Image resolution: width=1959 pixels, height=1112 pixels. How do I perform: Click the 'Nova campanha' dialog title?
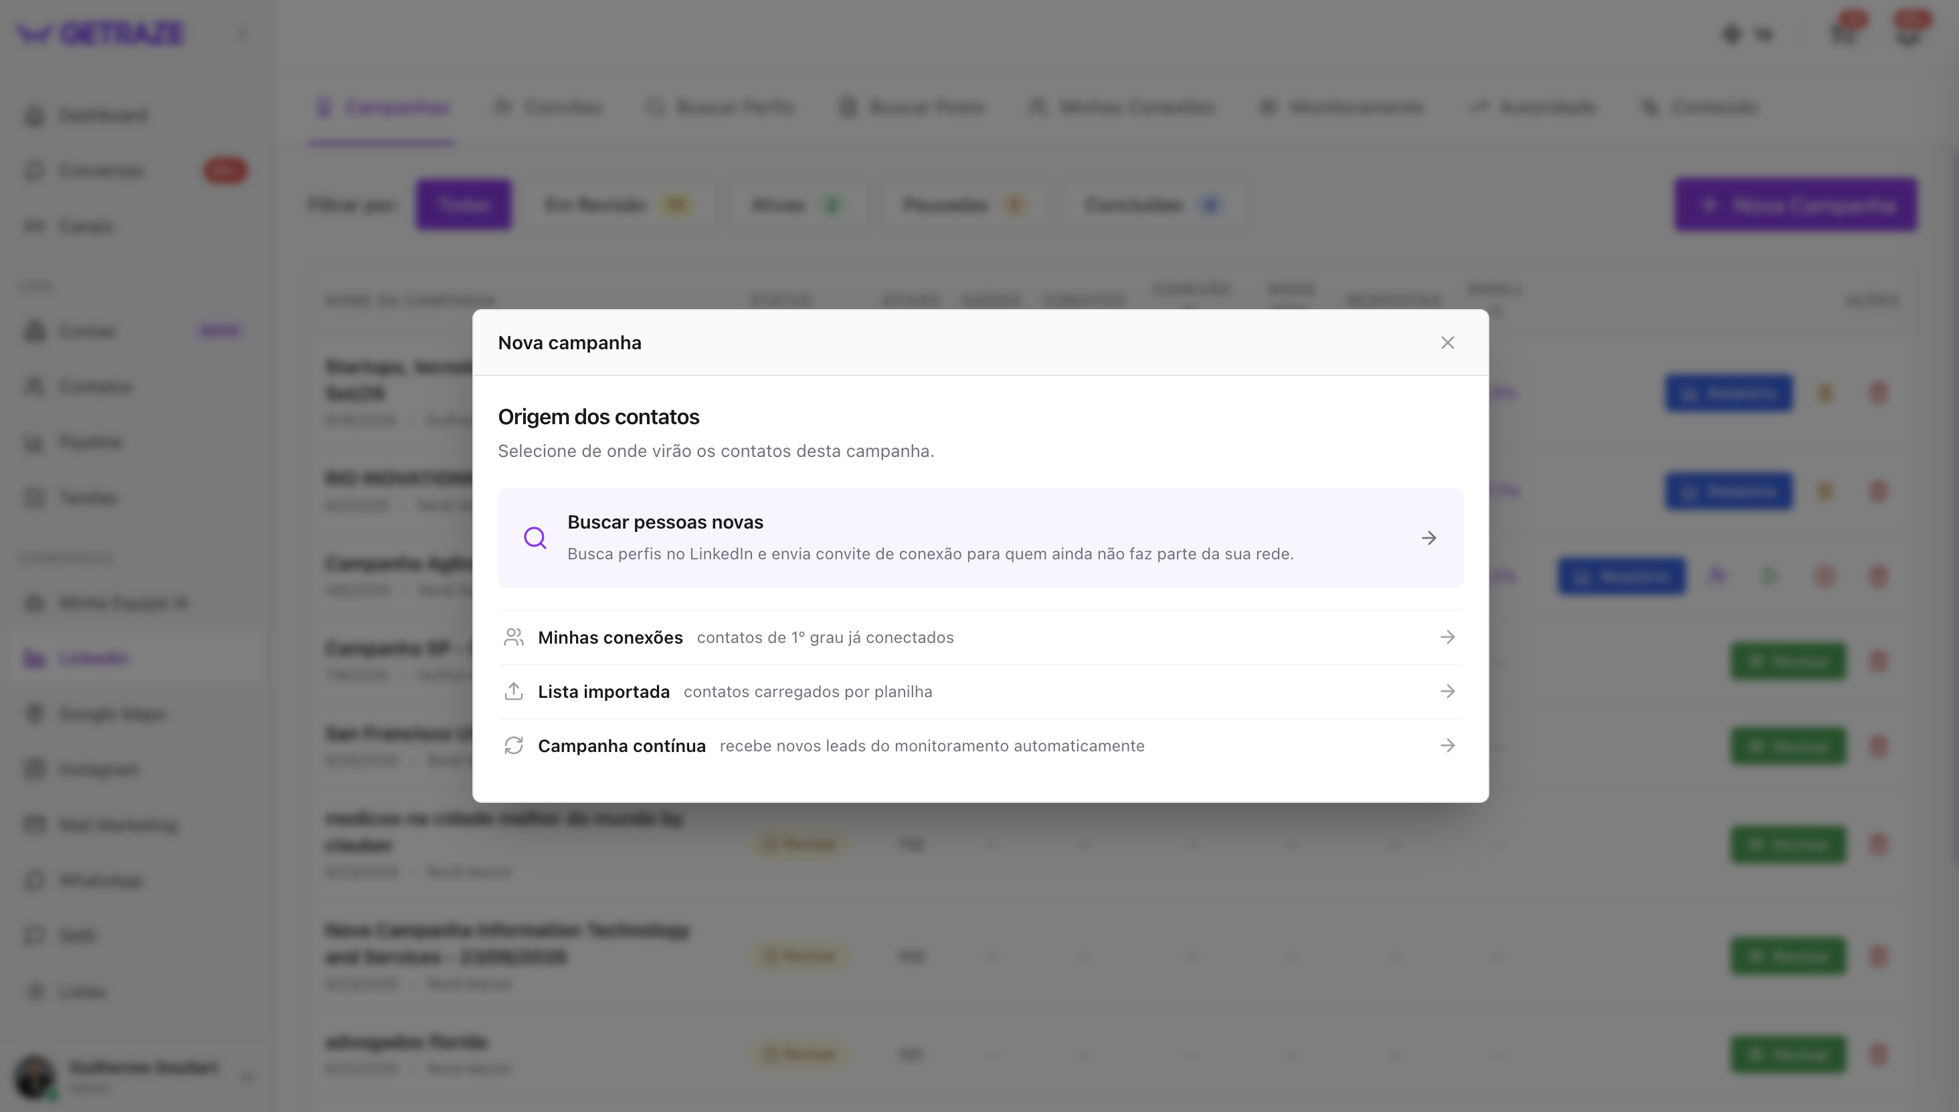click(570, 342)
